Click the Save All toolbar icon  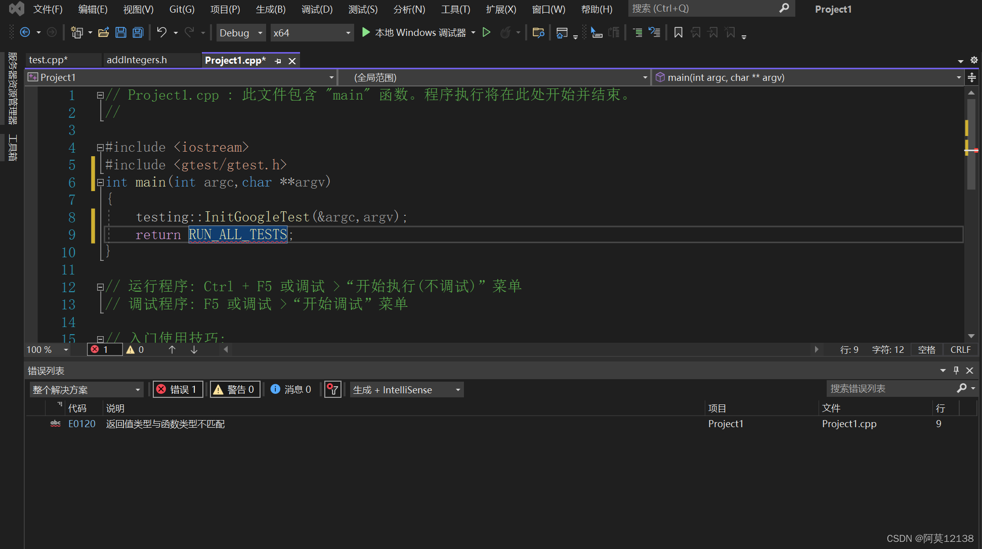138,33
